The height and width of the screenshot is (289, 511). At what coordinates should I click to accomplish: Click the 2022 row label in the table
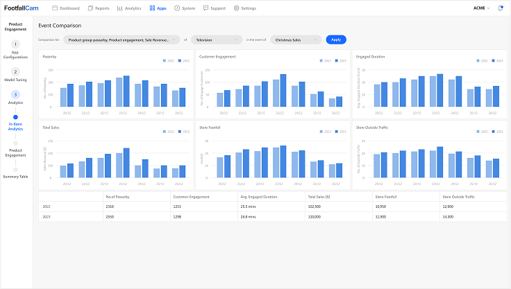click(47, 207)
